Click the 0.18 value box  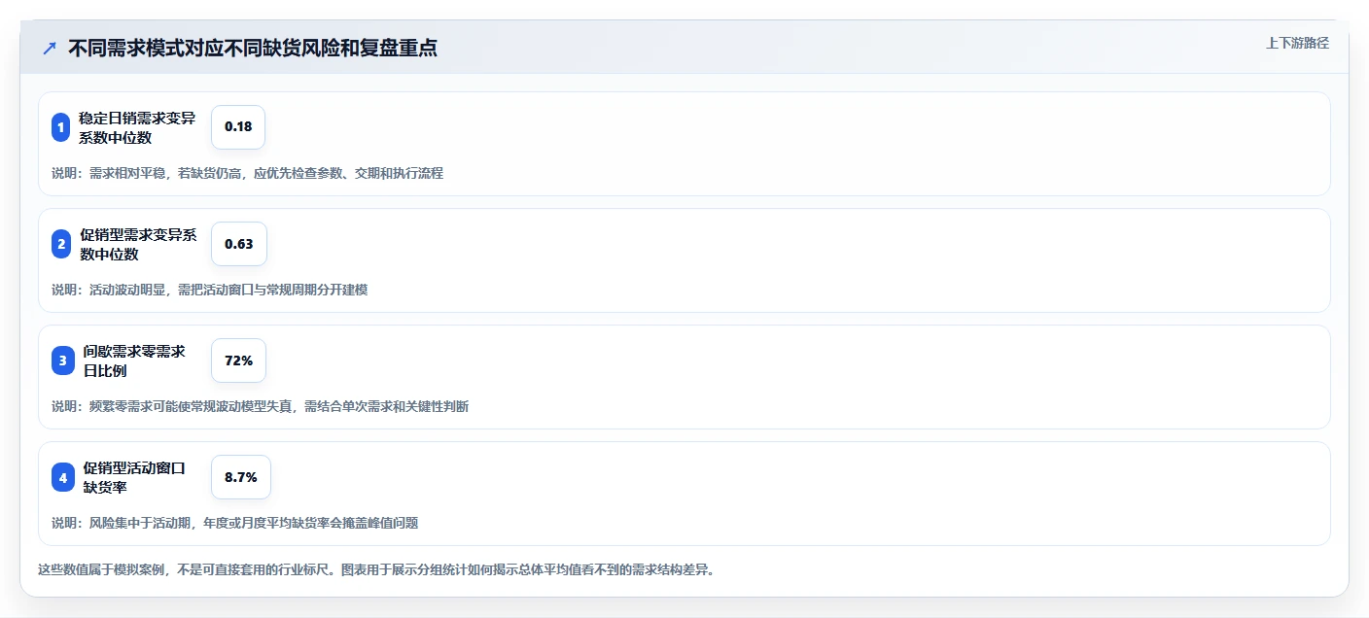pos(238,127)
